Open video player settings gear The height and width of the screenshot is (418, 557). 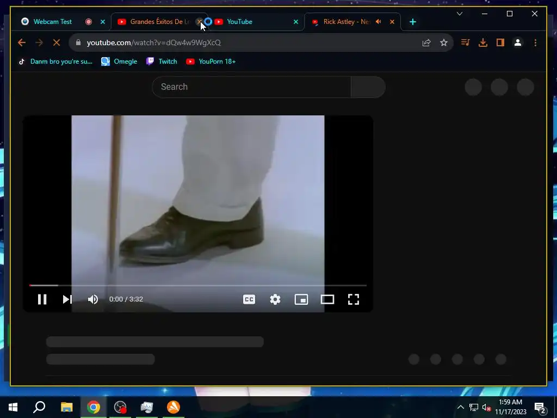click(275, 299)
